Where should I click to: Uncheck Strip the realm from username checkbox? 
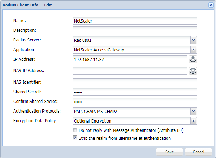[x=75, y=138]
